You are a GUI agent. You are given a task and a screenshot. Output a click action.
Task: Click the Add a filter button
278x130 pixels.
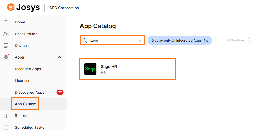[232, 40]
